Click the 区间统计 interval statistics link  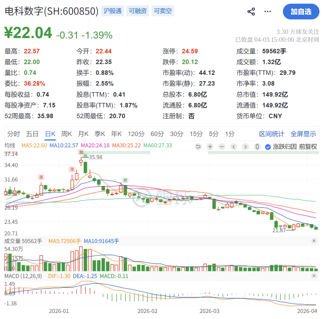[x=272, y=134]
